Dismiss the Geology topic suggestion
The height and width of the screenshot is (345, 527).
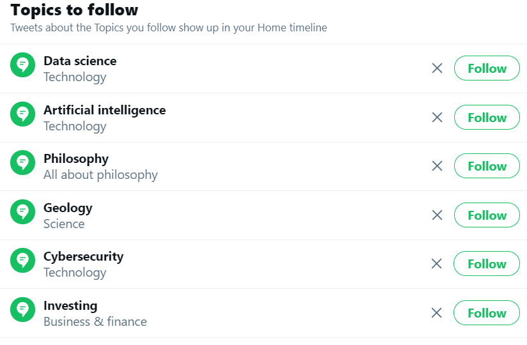[x=437, y=215]
